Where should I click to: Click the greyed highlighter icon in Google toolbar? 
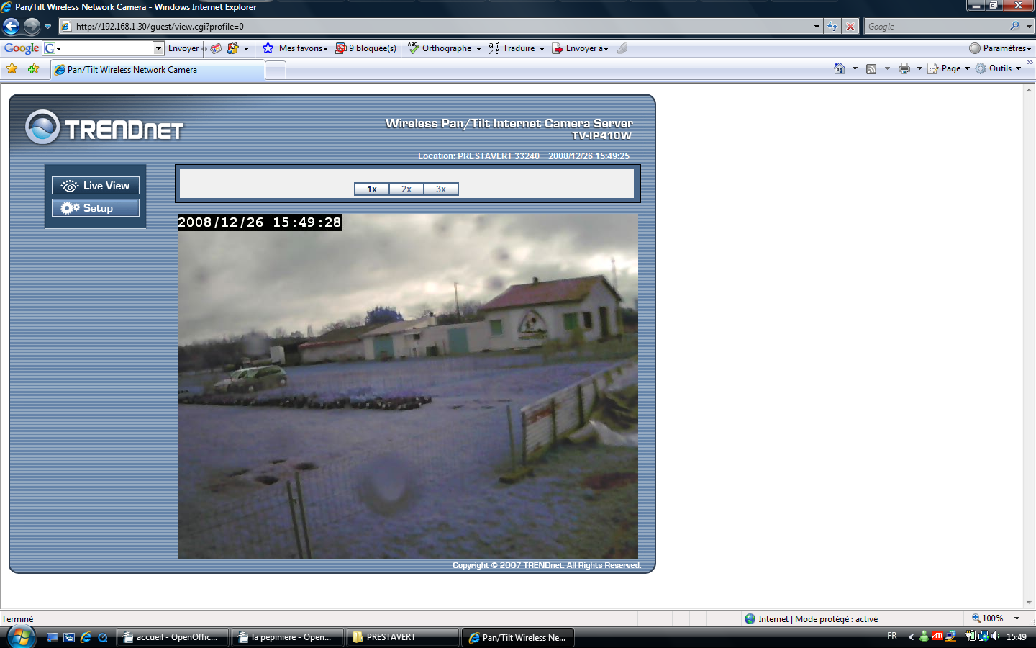[623, 48]
